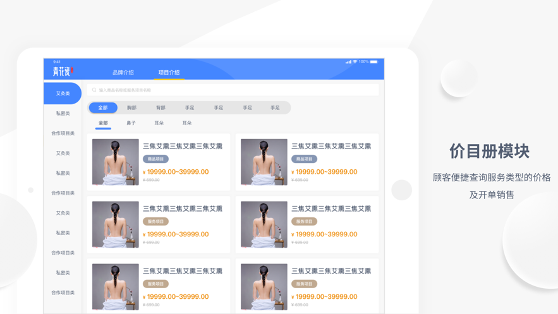Click the 青花瓷 logo in header
The height and width of the screenshot is (314, 558).
click(x=63, y=71)
